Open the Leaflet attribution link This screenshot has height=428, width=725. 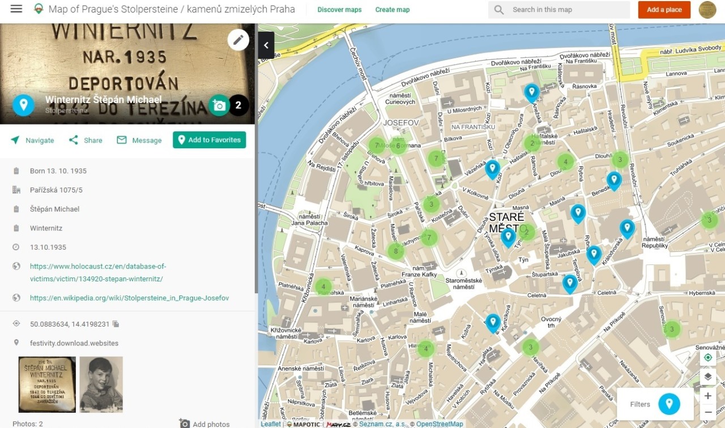[x=271, y=424]
